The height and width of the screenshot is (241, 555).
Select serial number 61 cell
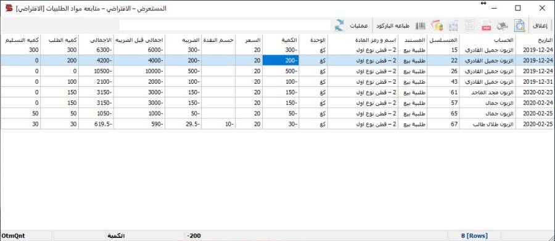pyautogui.click(x=443, y=92)
